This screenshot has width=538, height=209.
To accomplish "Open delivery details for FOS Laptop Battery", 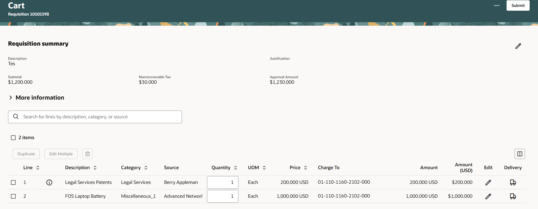I will (x=513, y=196).
